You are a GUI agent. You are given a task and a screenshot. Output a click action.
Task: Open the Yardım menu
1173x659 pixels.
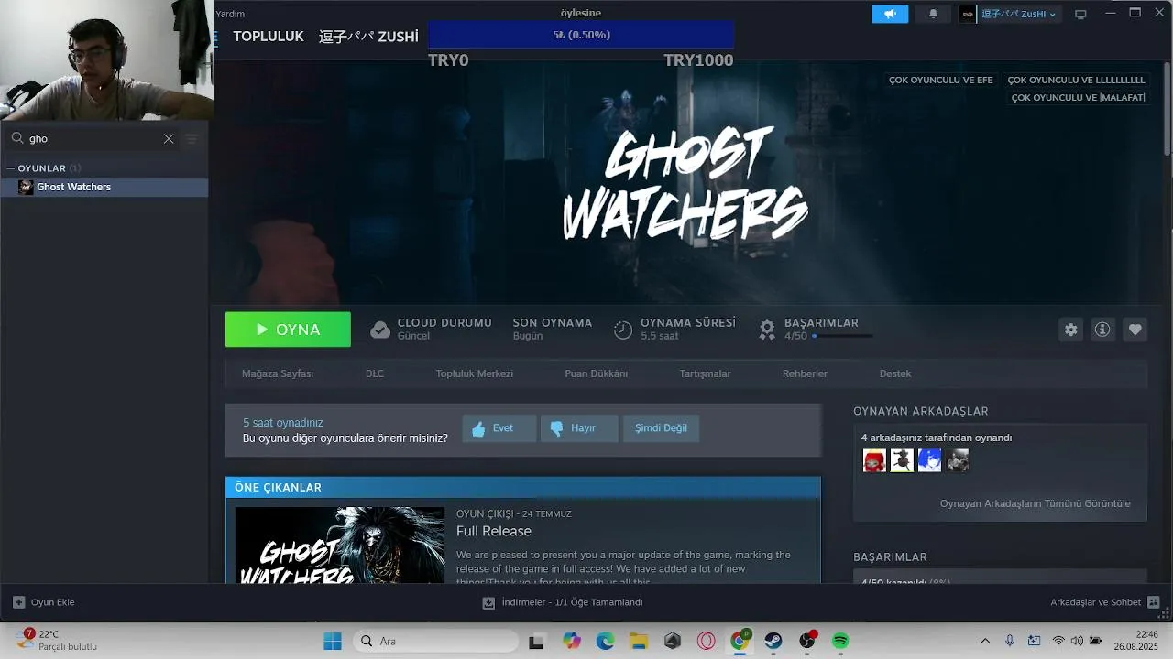[x=230, y=14]
